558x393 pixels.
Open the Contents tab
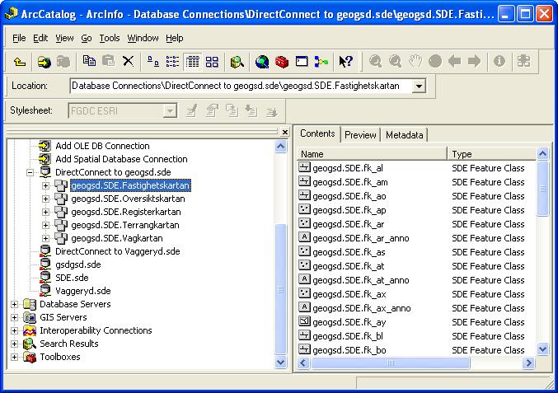click(x=317, y=133)
